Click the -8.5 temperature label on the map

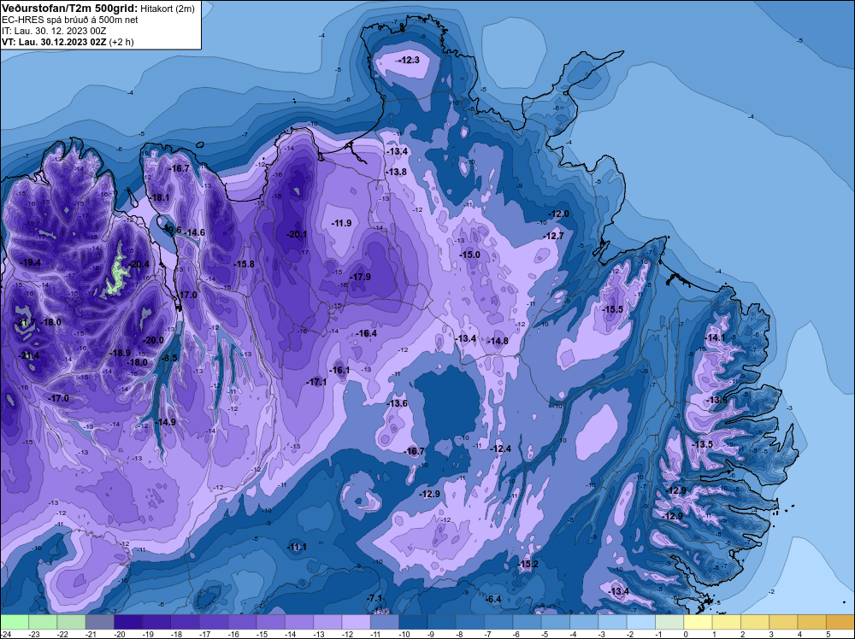coord(169,358)
